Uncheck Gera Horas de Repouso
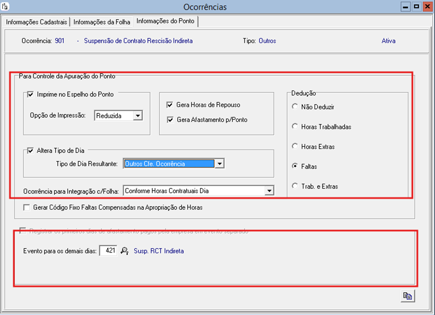The height and width of the screenshot is (315, 435). (x=170, y=105)
